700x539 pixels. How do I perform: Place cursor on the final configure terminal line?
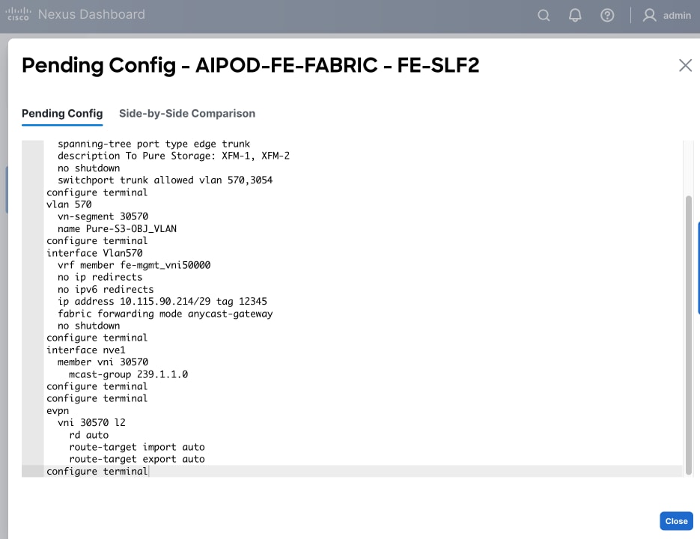pos(97,471)
